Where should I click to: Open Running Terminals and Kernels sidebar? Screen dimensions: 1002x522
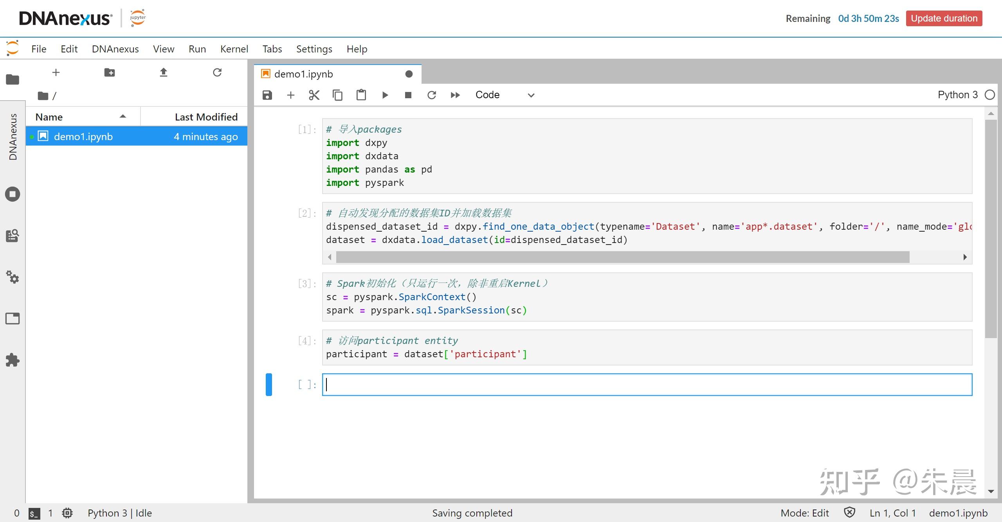point(13,194)
